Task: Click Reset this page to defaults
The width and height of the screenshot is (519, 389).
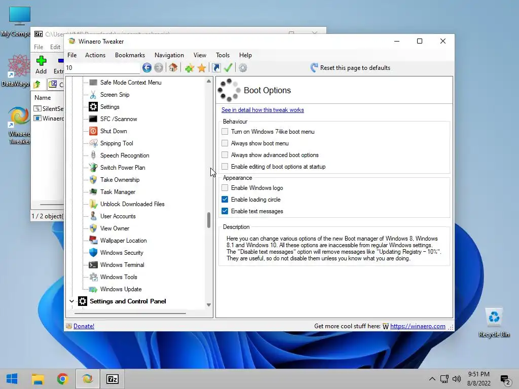Action: pos(350,68)
